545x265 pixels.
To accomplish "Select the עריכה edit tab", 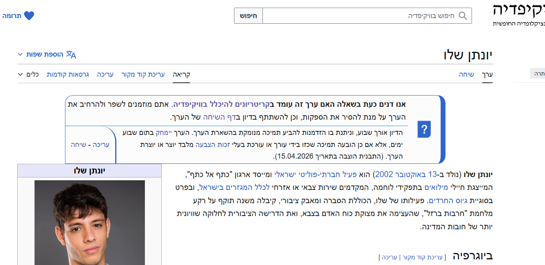I will [105, 74].
